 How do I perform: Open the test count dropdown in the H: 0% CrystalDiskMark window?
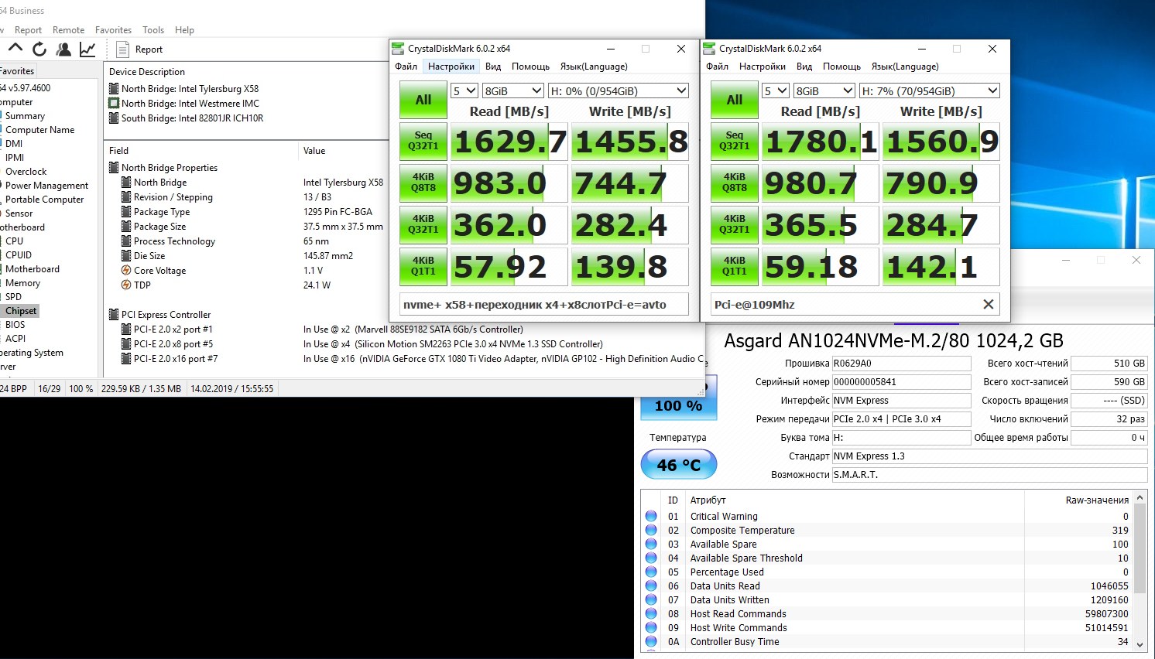(464, 91)
